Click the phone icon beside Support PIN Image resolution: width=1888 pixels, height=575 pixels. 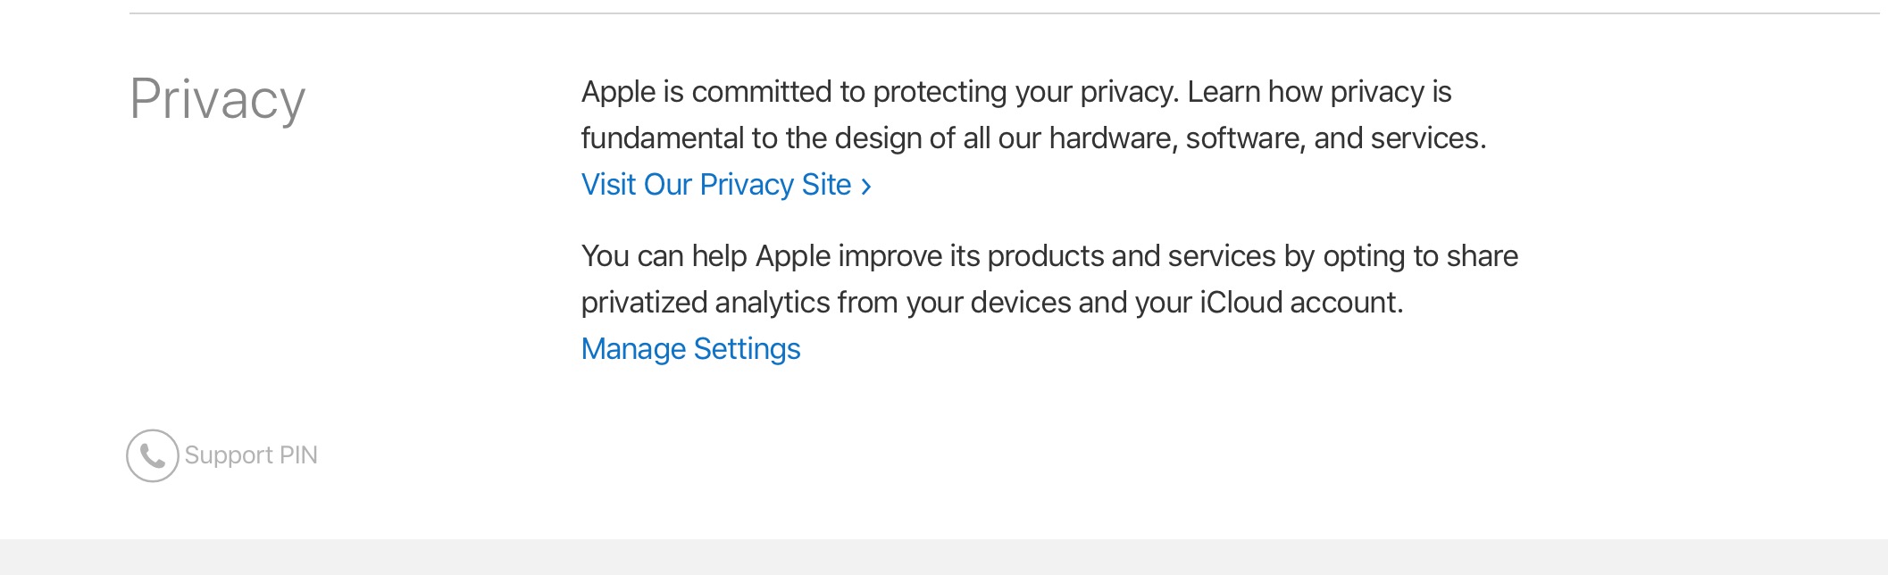click(152, 455)
